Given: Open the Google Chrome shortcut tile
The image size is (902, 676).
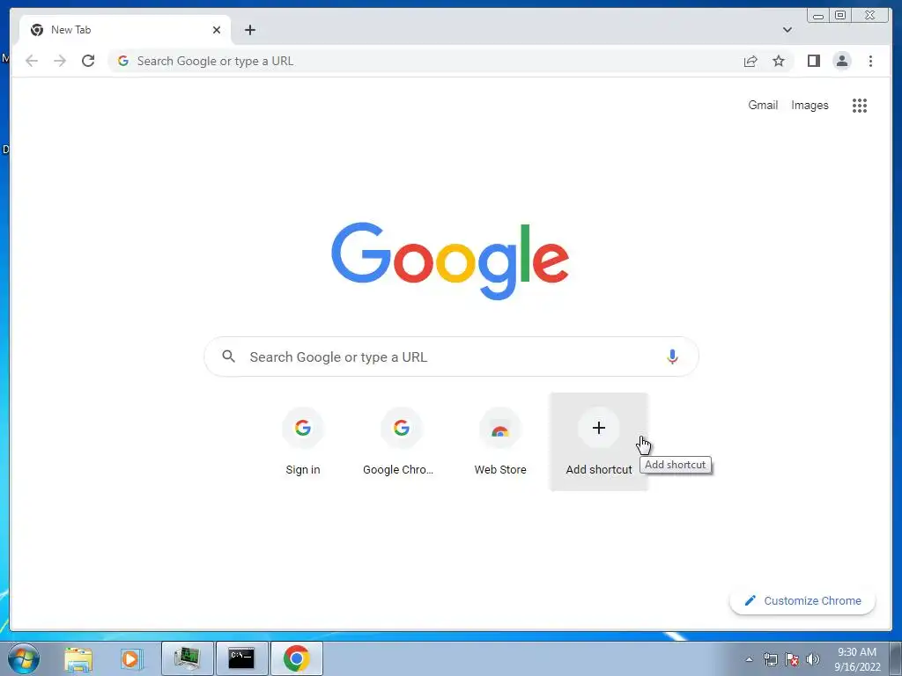Looking at the screenshot, I should [x=401, y=442].
